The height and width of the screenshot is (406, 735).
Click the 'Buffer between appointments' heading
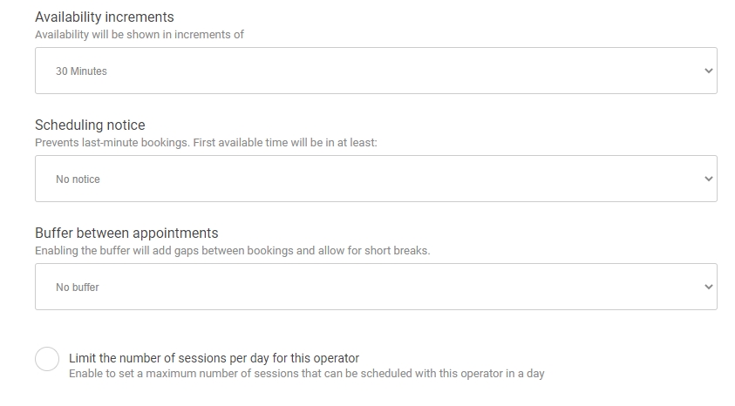pos(126,233)
